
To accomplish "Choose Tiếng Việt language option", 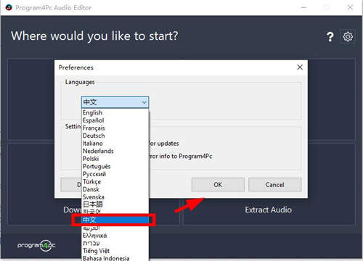I will (x=115, y=251).
